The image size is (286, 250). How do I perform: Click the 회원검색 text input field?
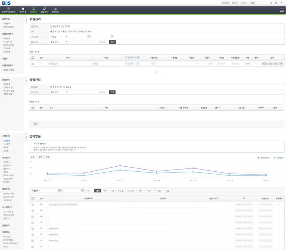point(83,42)
